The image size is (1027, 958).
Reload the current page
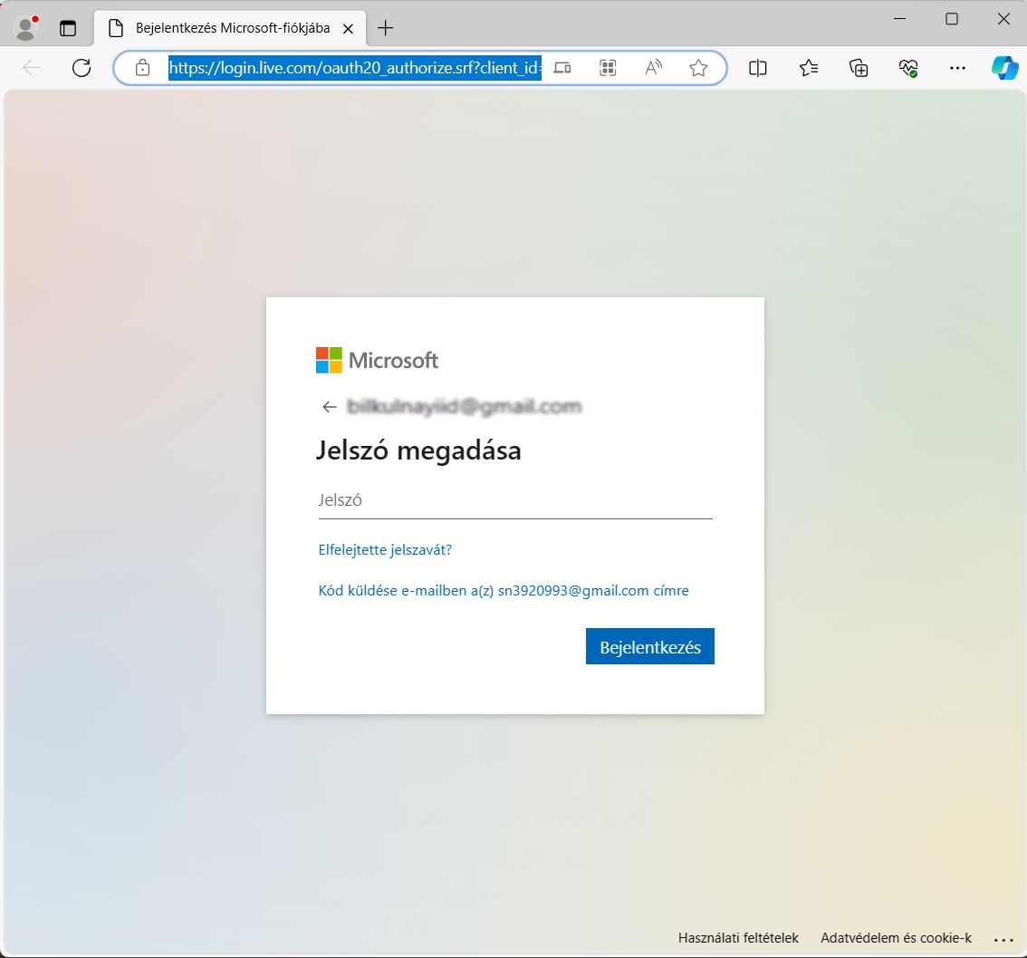[82, 67]
